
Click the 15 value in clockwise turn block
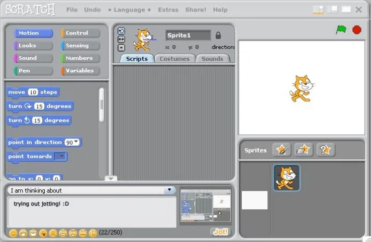(x=39, y=106)
